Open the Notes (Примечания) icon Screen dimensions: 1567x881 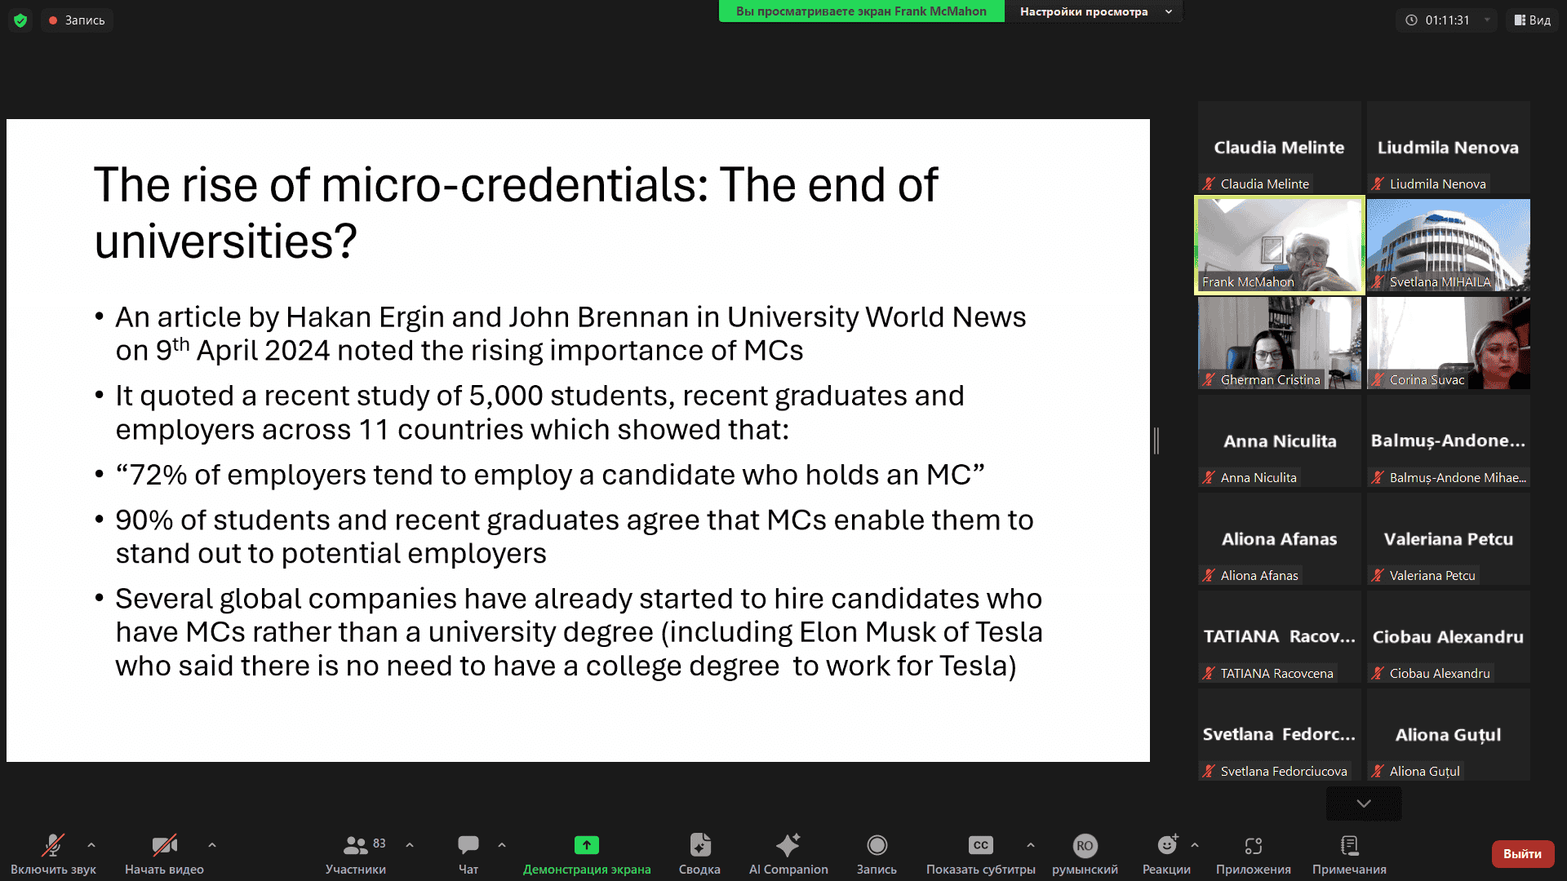coord(1349,845)
